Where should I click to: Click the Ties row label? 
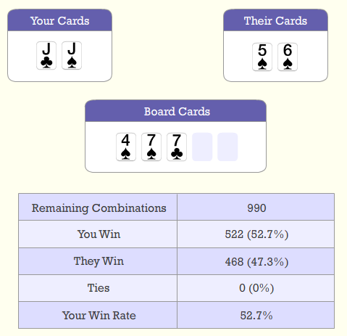[99, 288]
